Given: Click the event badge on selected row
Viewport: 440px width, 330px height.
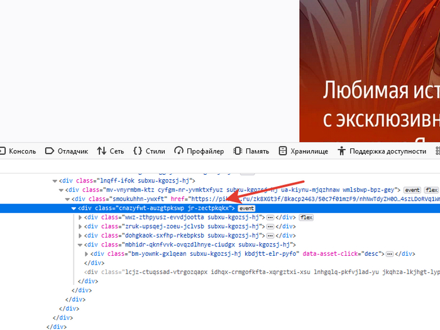Looking at the screenshot, I should [246, 208].
